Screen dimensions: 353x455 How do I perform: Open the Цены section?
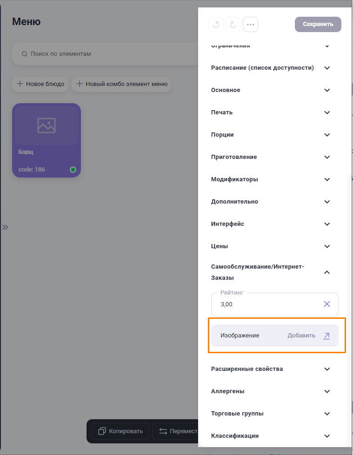pyautogui.click(x=327, y=246)
